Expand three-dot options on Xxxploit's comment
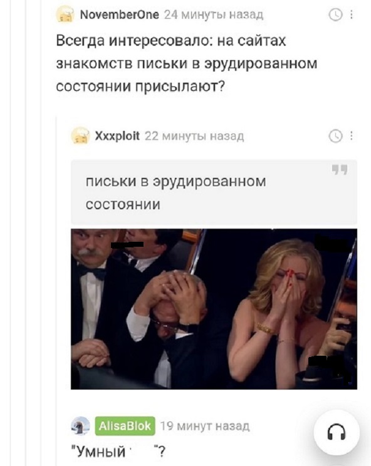The height and width of the screenshot is (466, 371). [x=352, y=136]
